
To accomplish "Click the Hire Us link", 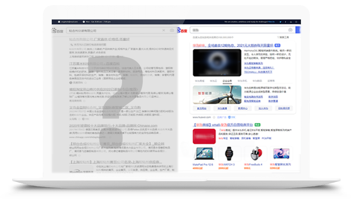I will pyautogui.click(x=271, y=22).
